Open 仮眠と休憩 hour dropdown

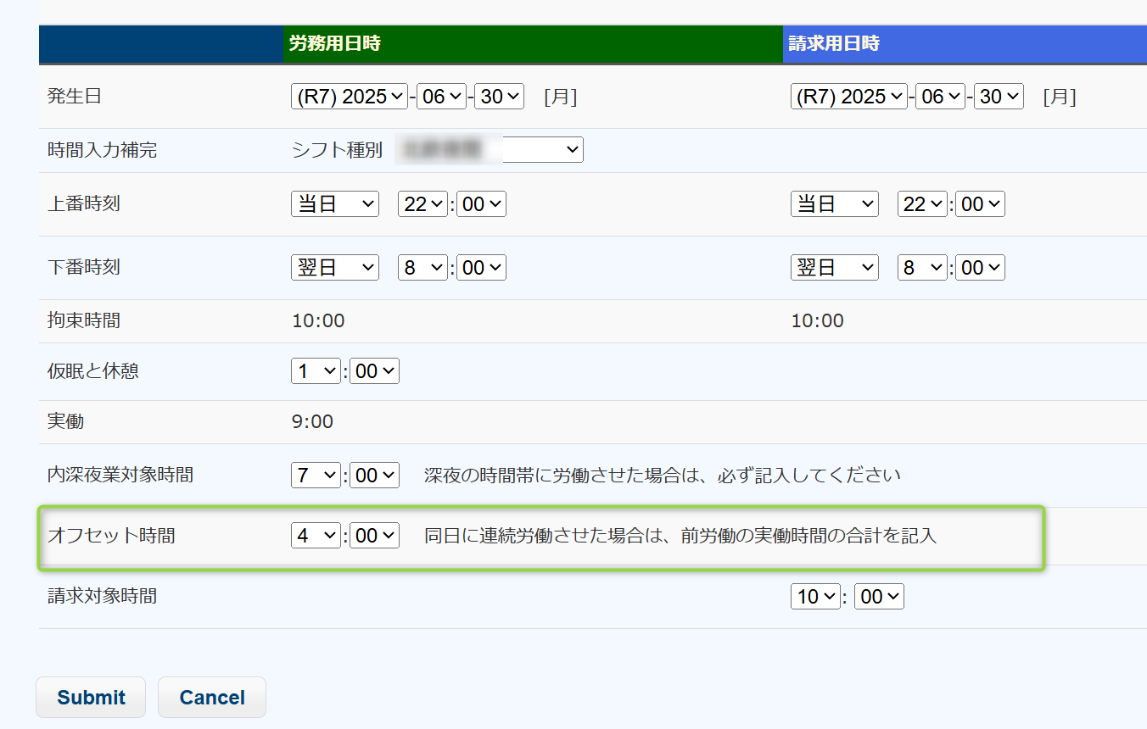(316, 371)
